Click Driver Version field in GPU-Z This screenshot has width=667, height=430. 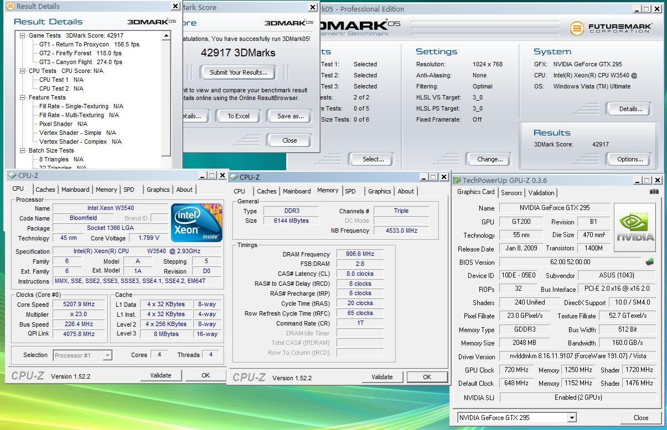tap(578, 356)
